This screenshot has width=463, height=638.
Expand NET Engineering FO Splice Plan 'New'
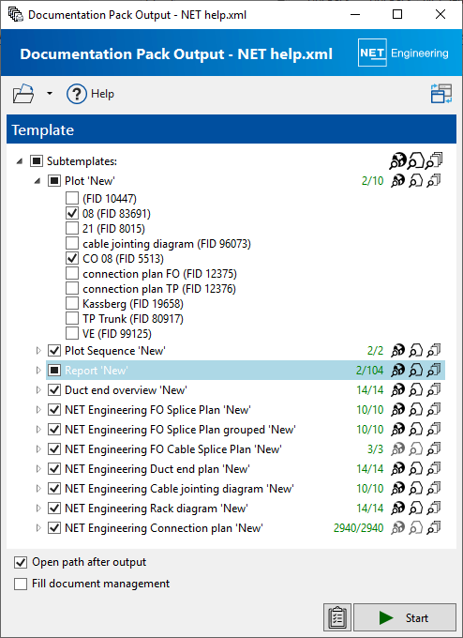click(x=38, y=409)
